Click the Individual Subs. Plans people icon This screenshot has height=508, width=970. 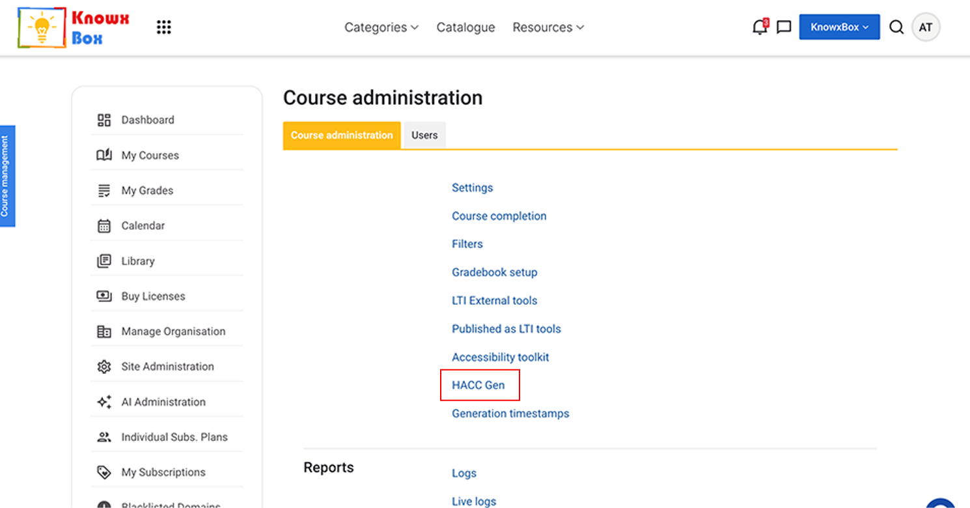click(x=104, y=437)
